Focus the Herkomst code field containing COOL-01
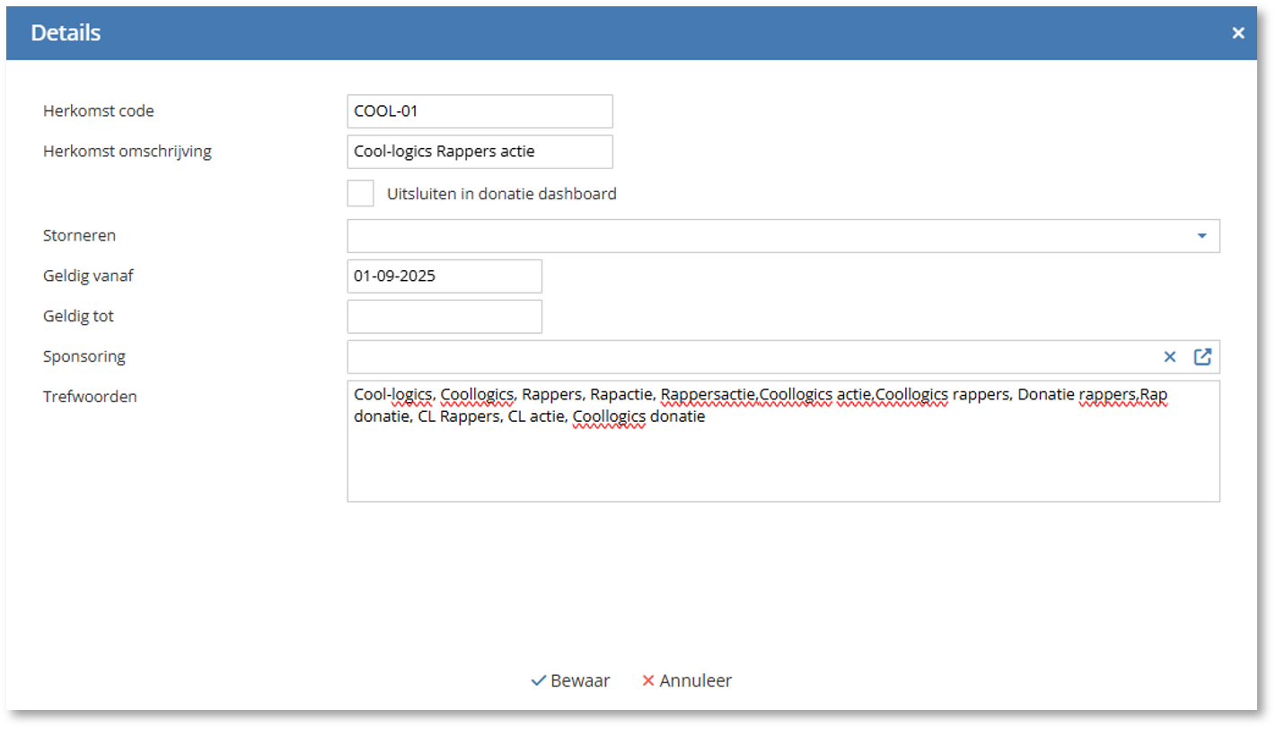 coord(480,112)
